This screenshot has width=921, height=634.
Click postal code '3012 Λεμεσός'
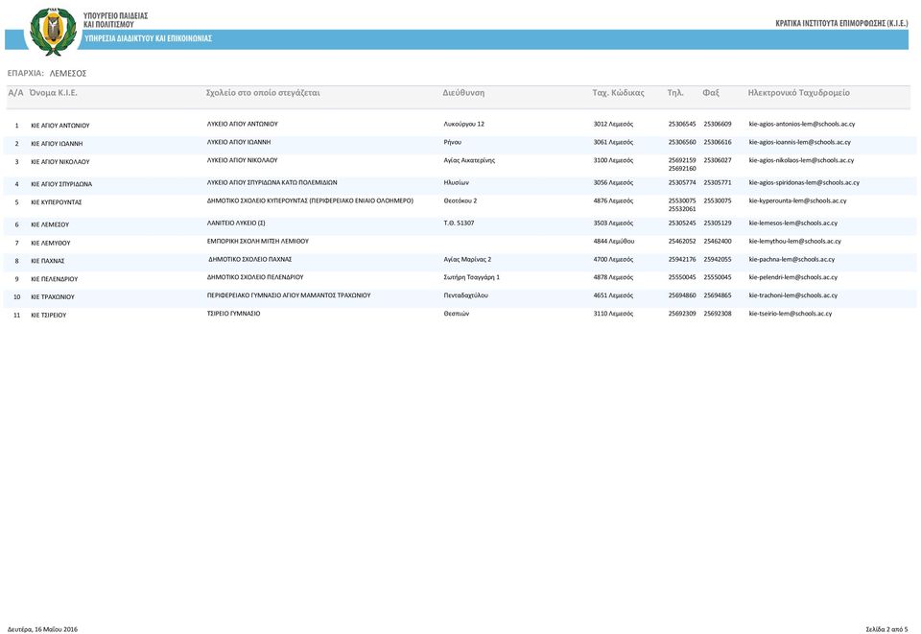pyautogui.click(x=613, y=125)
